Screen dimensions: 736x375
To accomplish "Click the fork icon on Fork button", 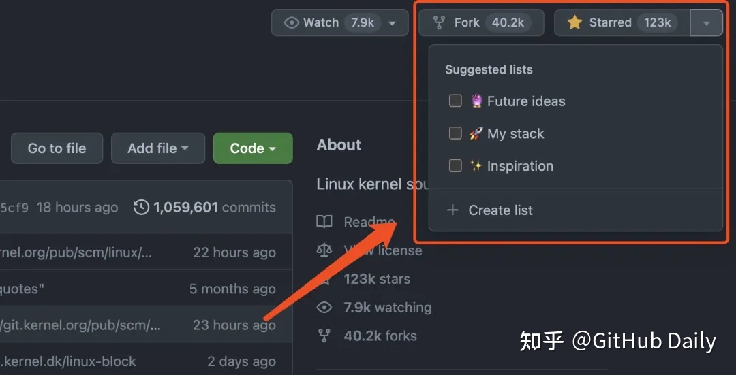I will (439, 22).
